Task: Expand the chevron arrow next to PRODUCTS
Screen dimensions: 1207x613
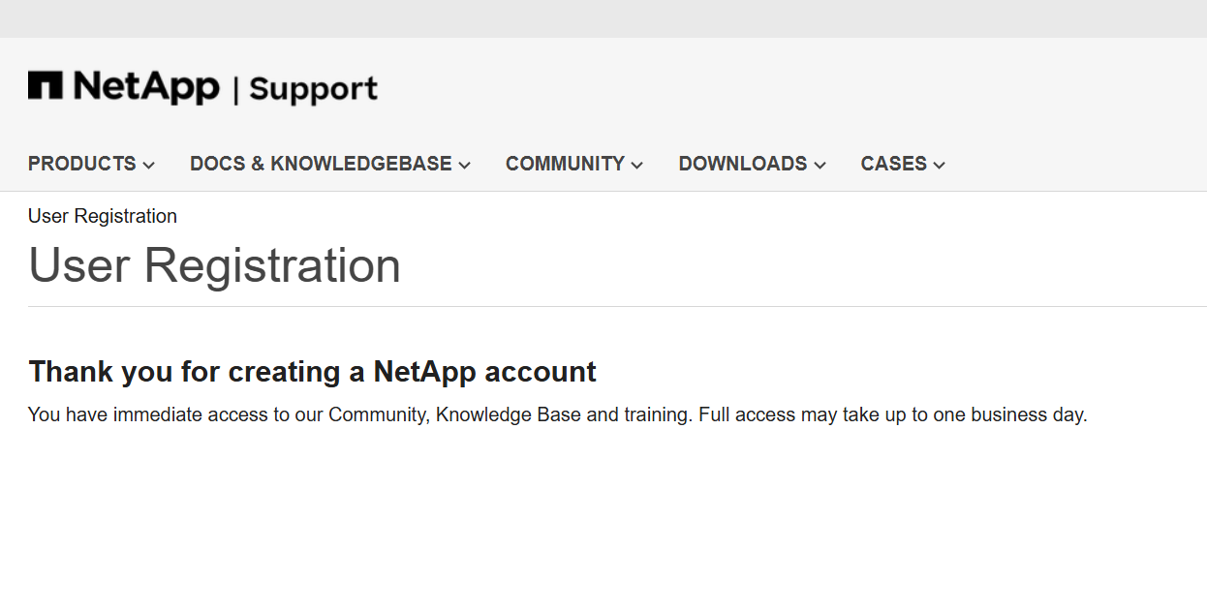Action: pos(148,166)
